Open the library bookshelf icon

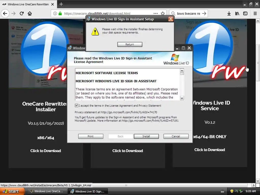click(237, 13)
